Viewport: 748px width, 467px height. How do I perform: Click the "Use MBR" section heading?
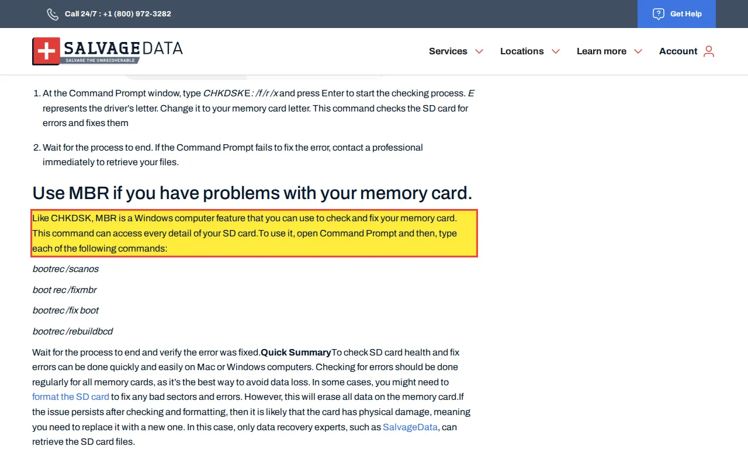[x=252, y=193]
